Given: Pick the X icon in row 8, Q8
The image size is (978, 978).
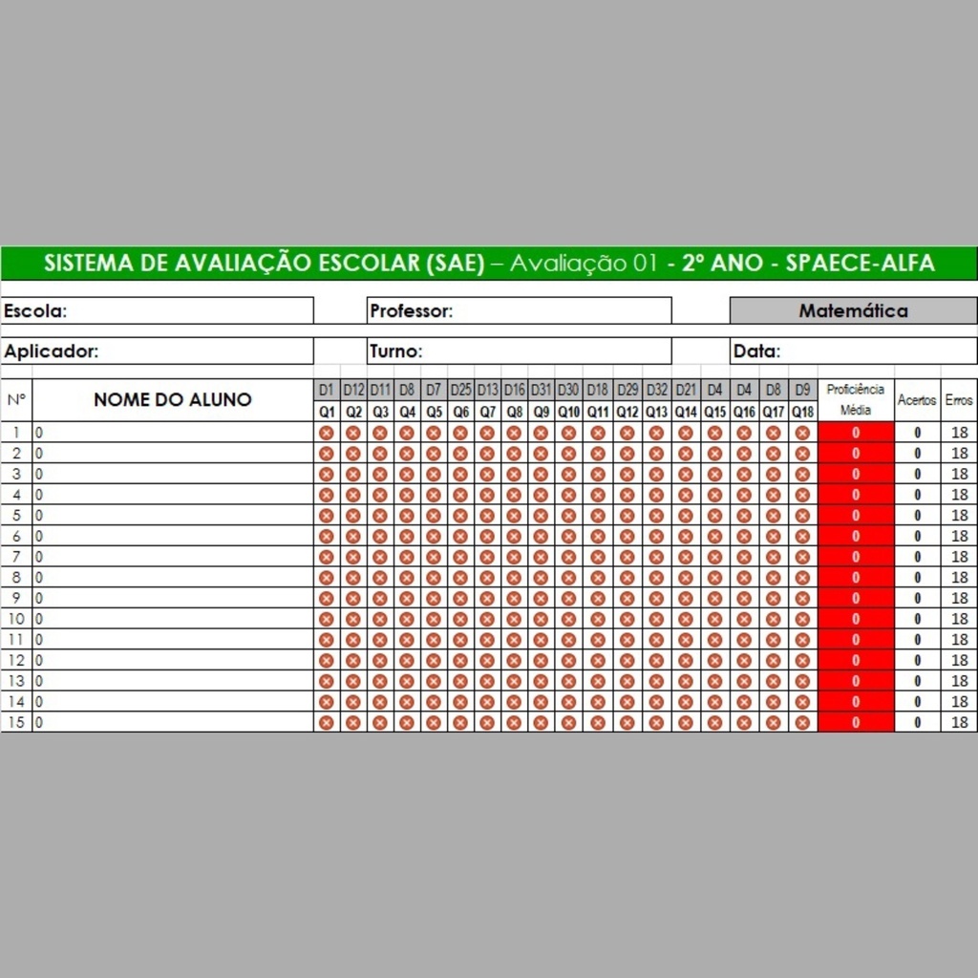Looking at the screenshot, I should [514, 578].
